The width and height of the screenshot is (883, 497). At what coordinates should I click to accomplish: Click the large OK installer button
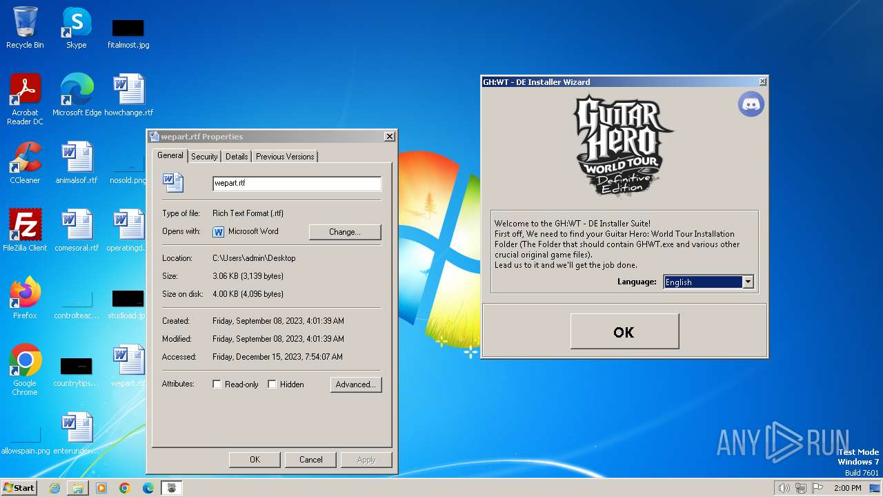(624, 332)
